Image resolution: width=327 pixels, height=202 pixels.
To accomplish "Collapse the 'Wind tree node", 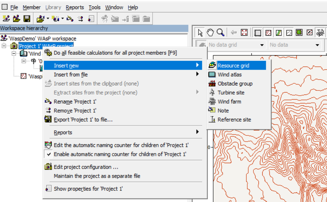I will pyautogui.click(x=14, y=54).
